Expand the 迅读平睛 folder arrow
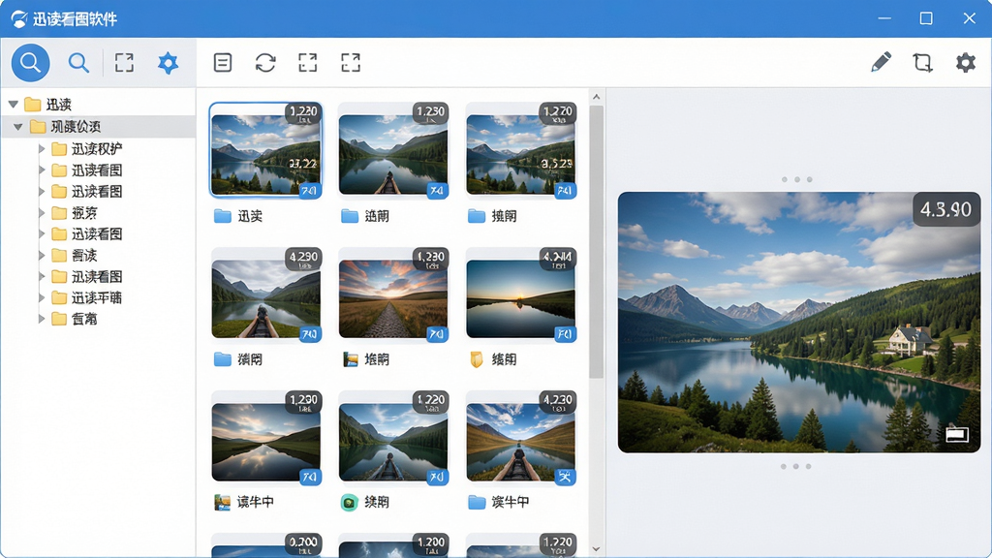This screenshot has height=558, width=992. pyautogui.click(x=42, y=297)
